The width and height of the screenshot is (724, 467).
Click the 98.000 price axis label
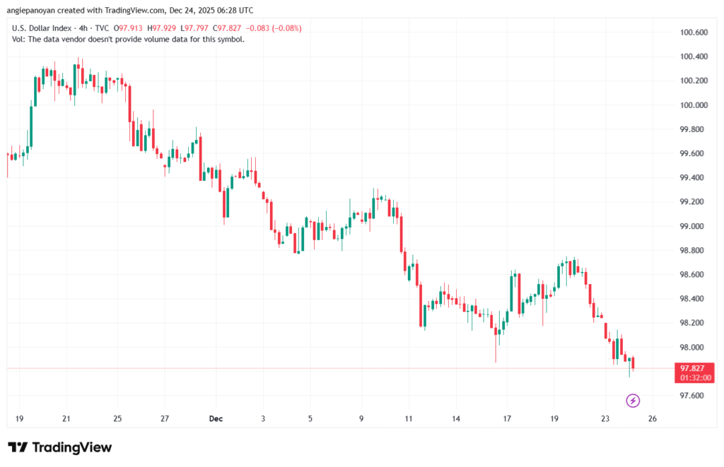pos(694,348)
